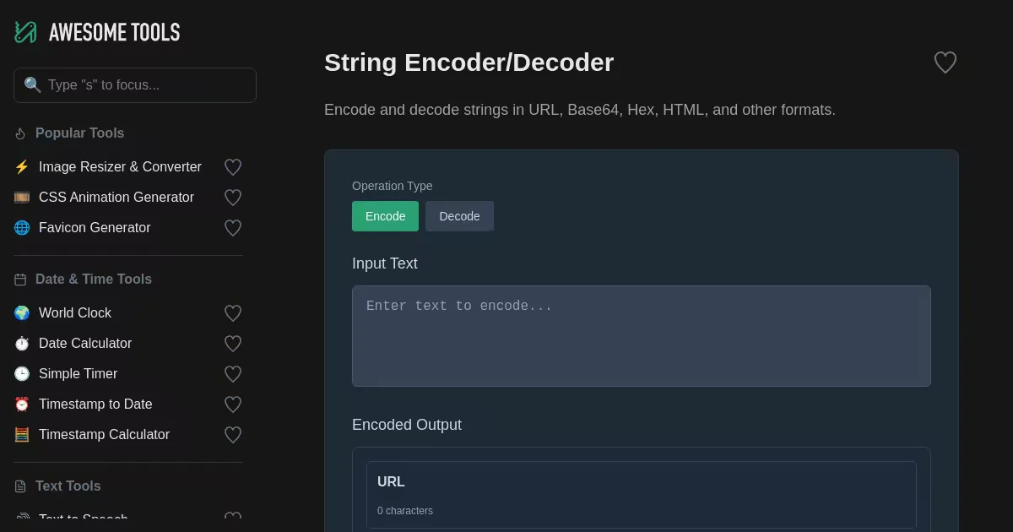Select the Encode operation button
The width and height of the screenshot is (1013, 532).
pos(385,216)
